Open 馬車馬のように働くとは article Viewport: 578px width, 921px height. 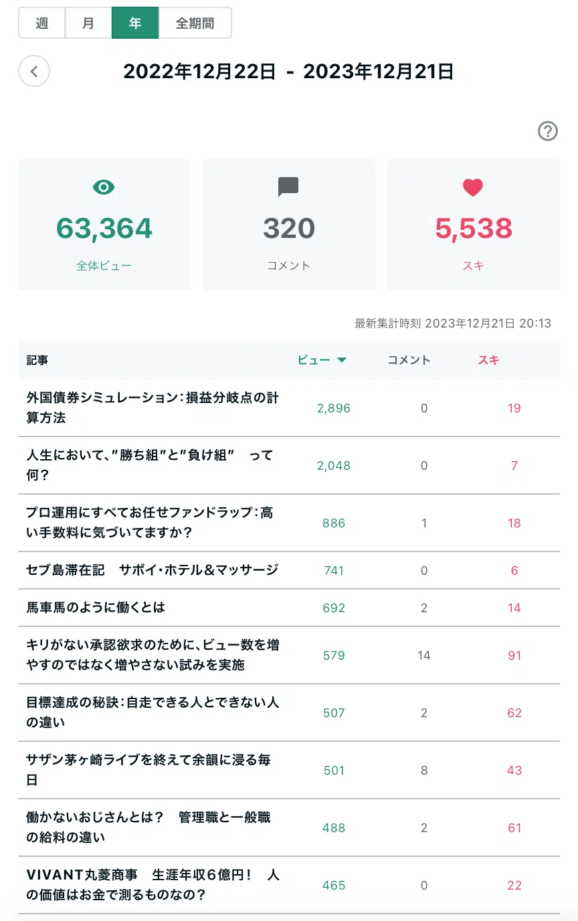(x=96, y=608)
